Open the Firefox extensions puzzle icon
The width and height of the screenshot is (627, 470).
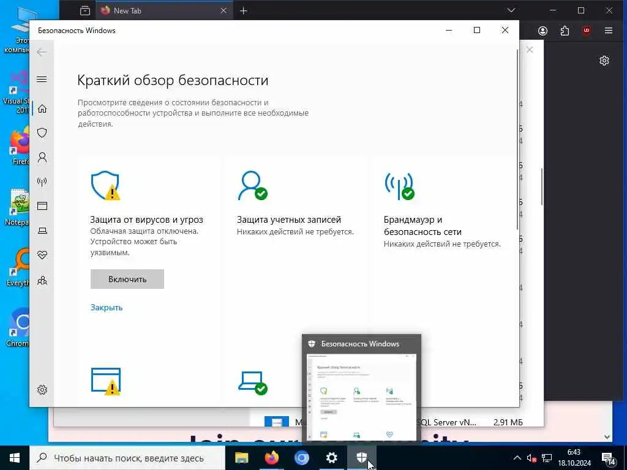pyautogui.click(x=565, y=31)
